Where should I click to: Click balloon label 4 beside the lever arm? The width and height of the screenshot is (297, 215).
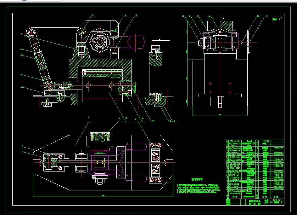click(x=22, y=74)
